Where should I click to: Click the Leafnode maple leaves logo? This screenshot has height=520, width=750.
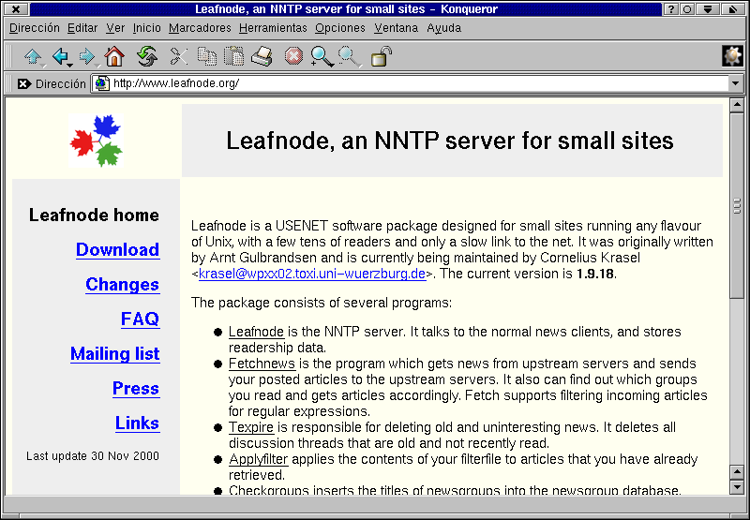point(96,141)
